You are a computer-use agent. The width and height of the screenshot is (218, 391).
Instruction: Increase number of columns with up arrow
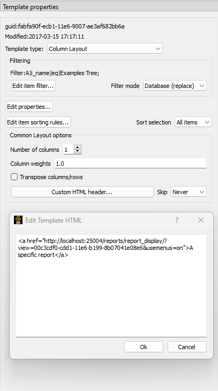point(78,147)
